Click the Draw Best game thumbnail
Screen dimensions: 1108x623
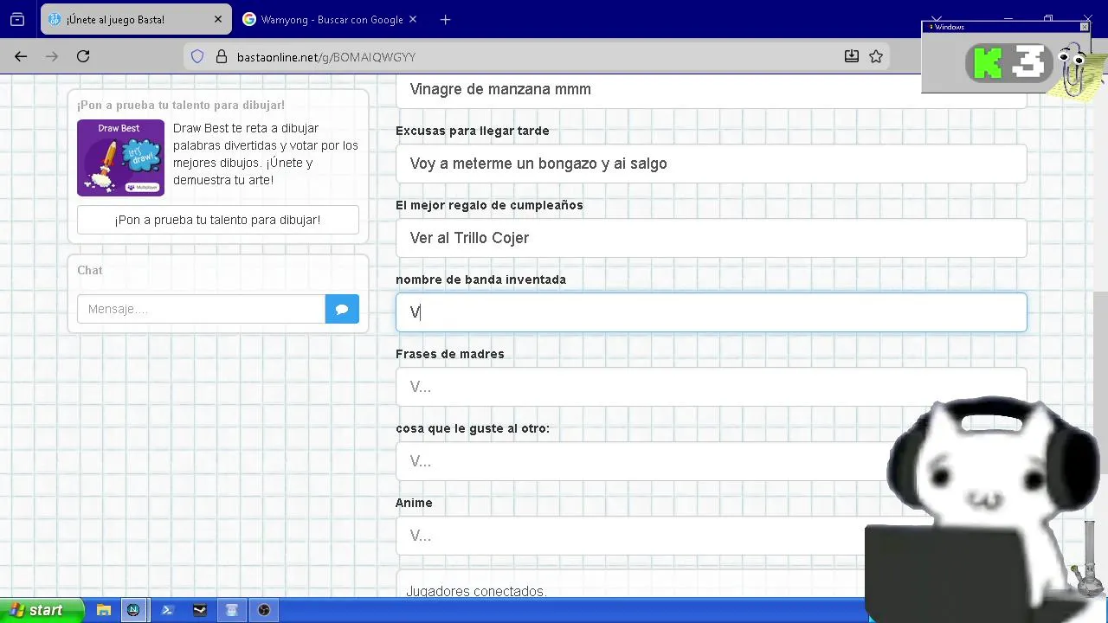click(120, 157)
